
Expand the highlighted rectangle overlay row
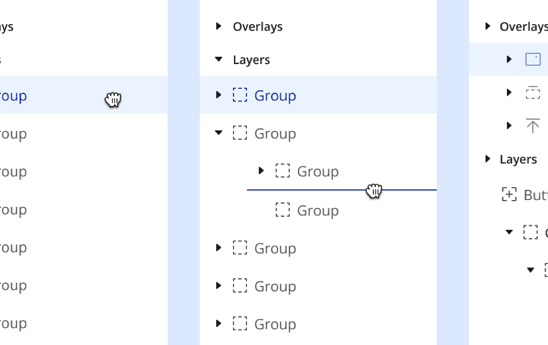coord(509,59)
